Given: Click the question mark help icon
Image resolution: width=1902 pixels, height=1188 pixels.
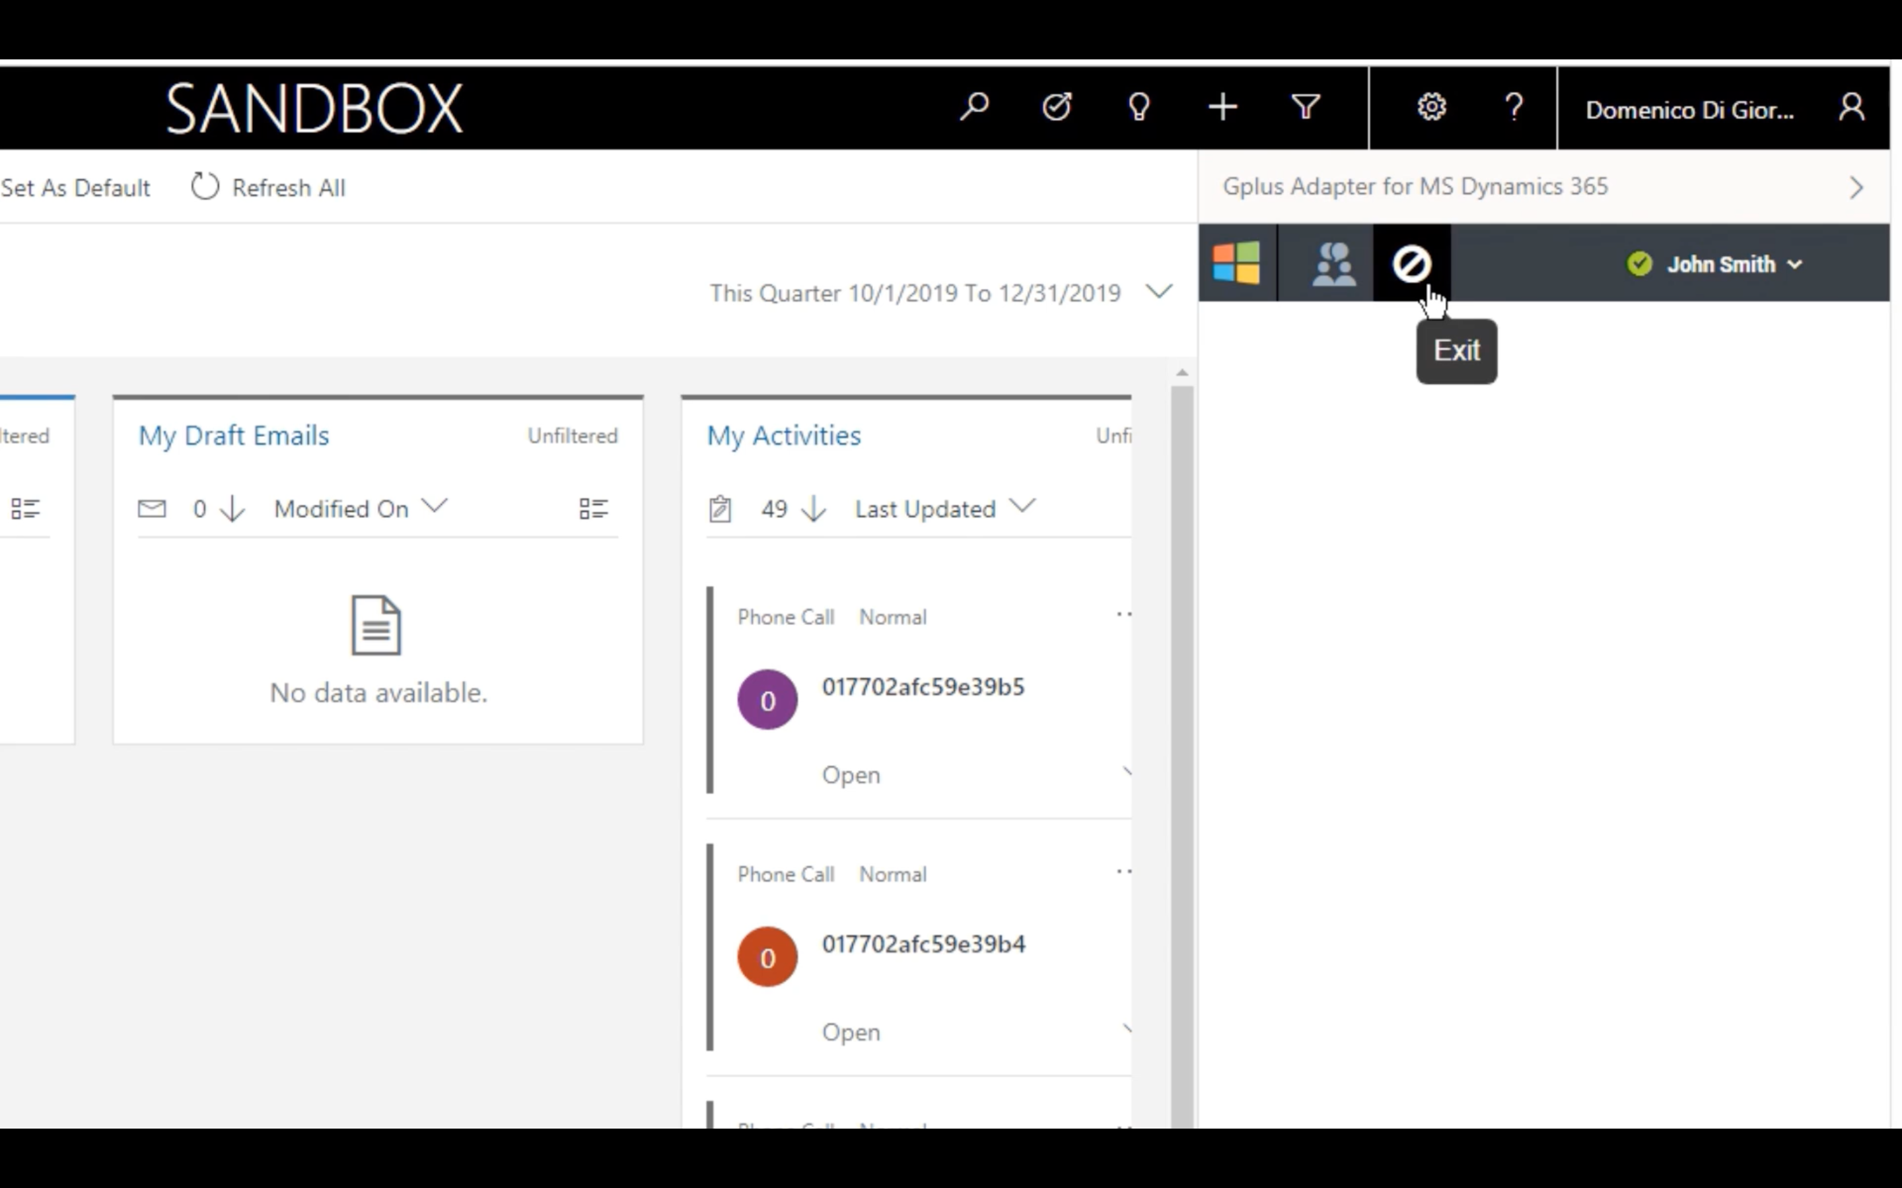Looking at the screenshot, I should coord(1514,107).
